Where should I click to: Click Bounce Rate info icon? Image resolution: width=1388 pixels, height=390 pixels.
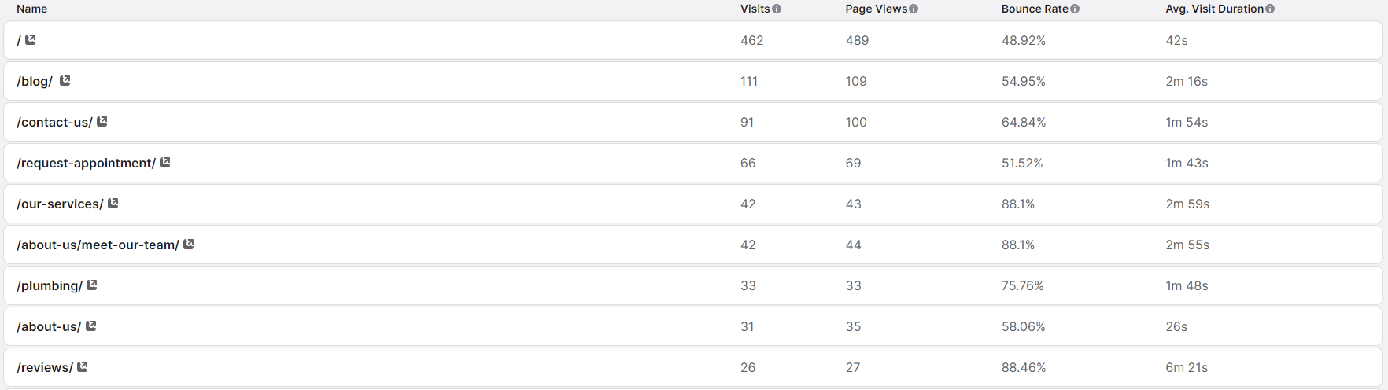point(1075,9)
